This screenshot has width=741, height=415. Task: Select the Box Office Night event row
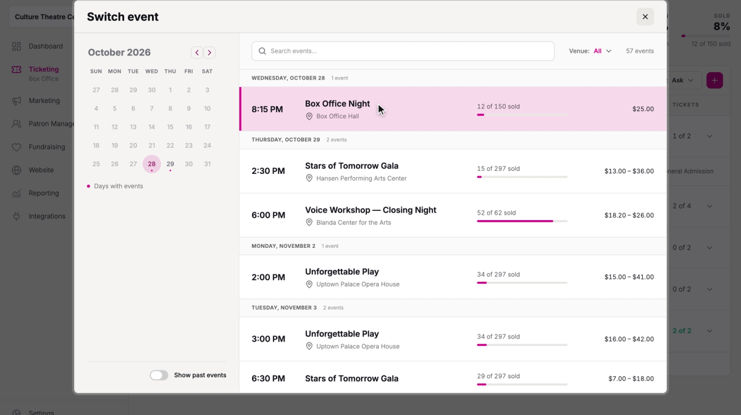453,109
